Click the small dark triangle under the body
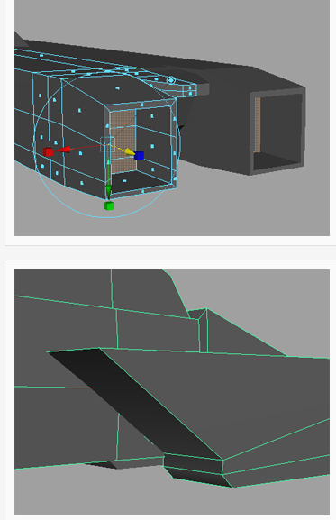This screenshot has height=520, width=336. coord(101,465)
